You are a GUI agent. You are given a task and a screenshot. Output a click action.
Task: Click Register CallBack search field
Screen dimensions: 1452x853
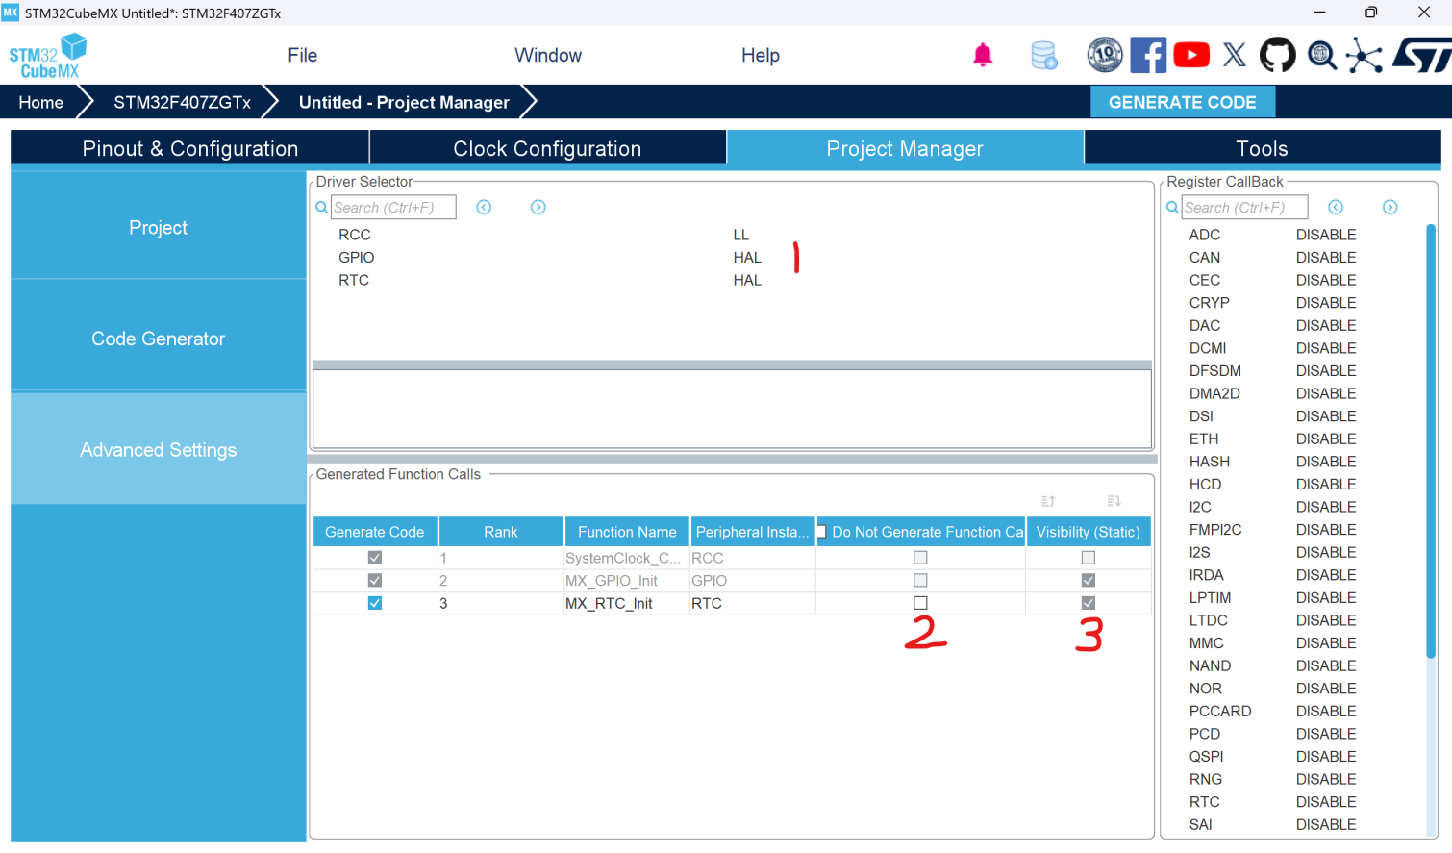point(1244,207)
